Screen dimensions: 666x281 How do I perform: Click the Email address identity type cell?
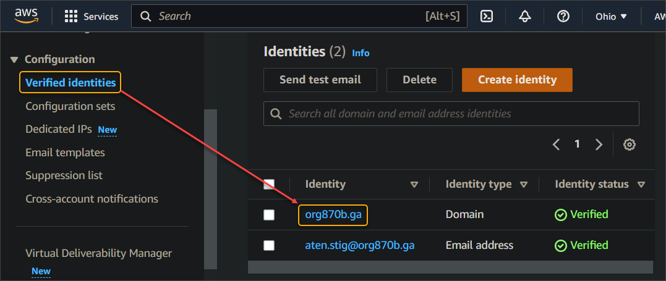click(x=479, y=245)
